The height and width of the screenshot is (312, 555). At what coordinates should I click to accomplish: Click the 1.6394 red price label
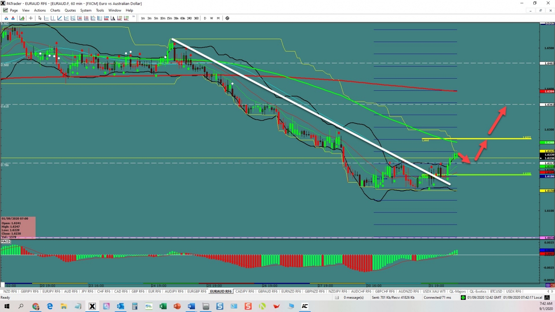(x=546, y=91)
